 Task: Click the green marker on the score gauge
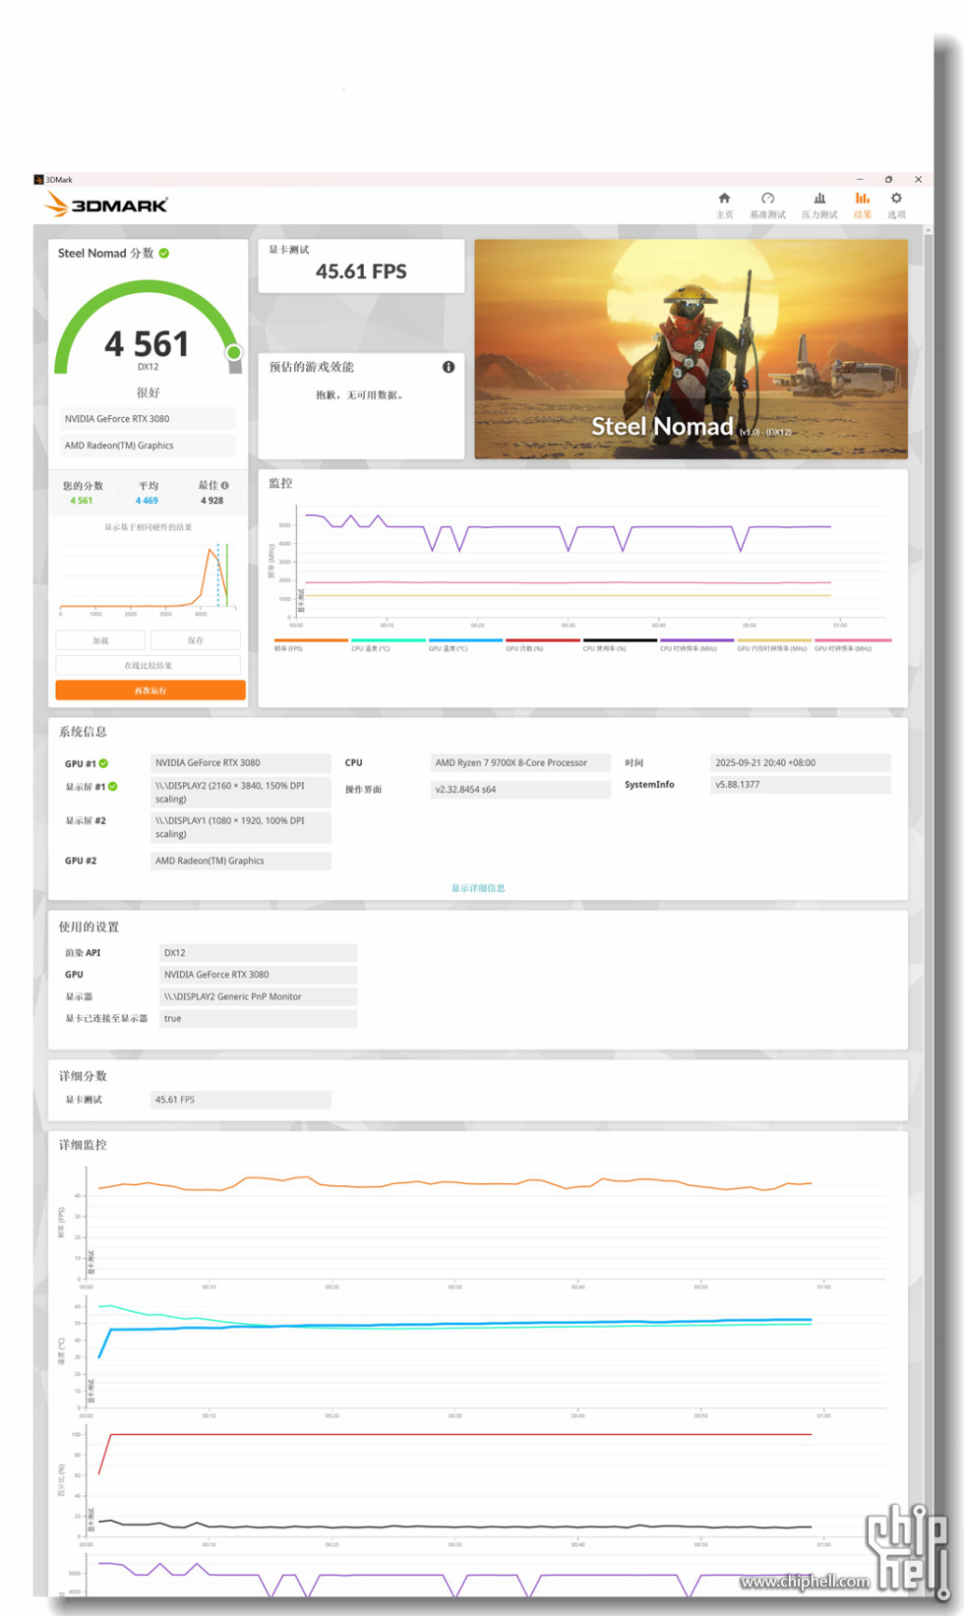pos(234,352)
